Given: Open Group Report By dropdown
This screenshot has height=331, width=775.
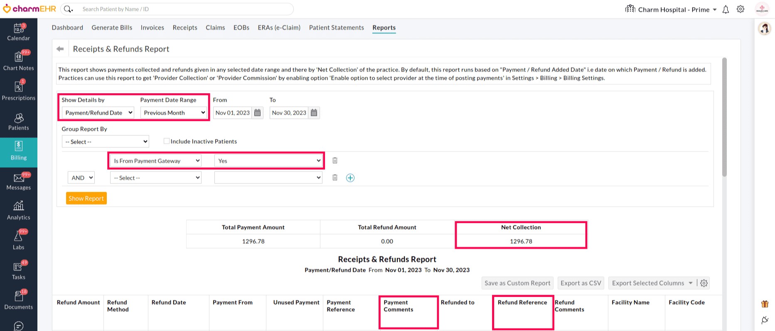Looking at the screenshot, I should click(106, 142).
